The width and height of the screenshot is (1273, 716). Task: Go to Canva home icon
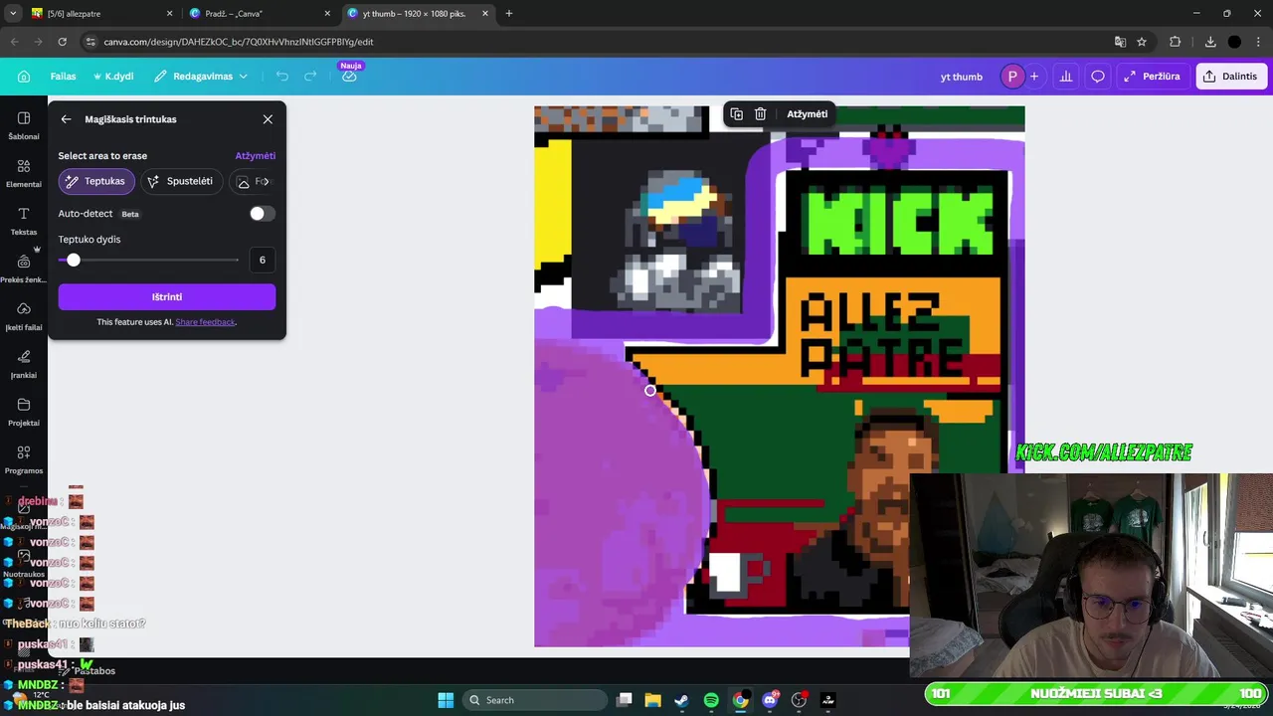(24, 77)
